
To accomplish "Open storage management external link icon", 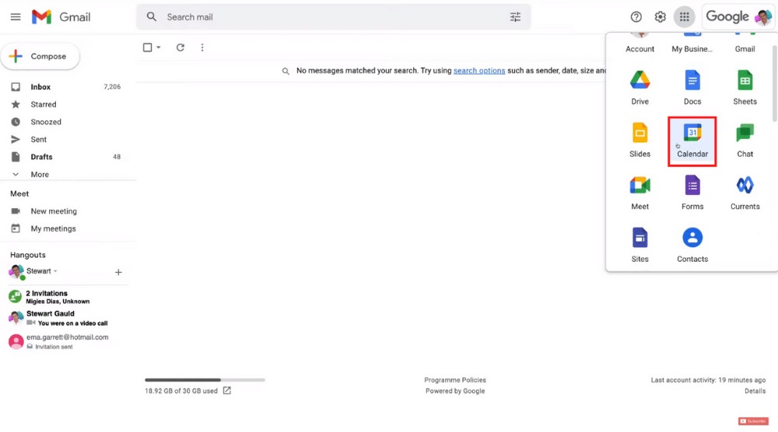I will (226, 390).
